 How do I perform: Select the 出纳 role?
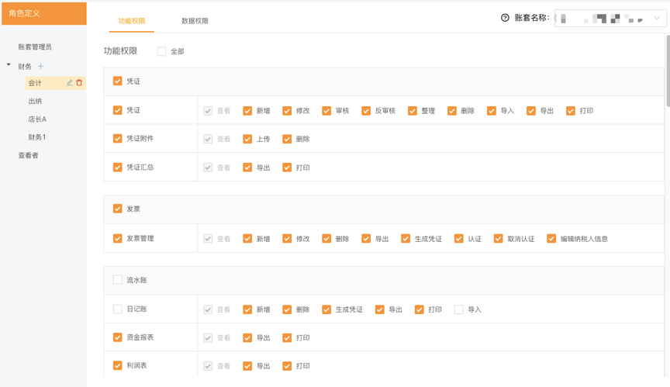click(x=36, y=102)
